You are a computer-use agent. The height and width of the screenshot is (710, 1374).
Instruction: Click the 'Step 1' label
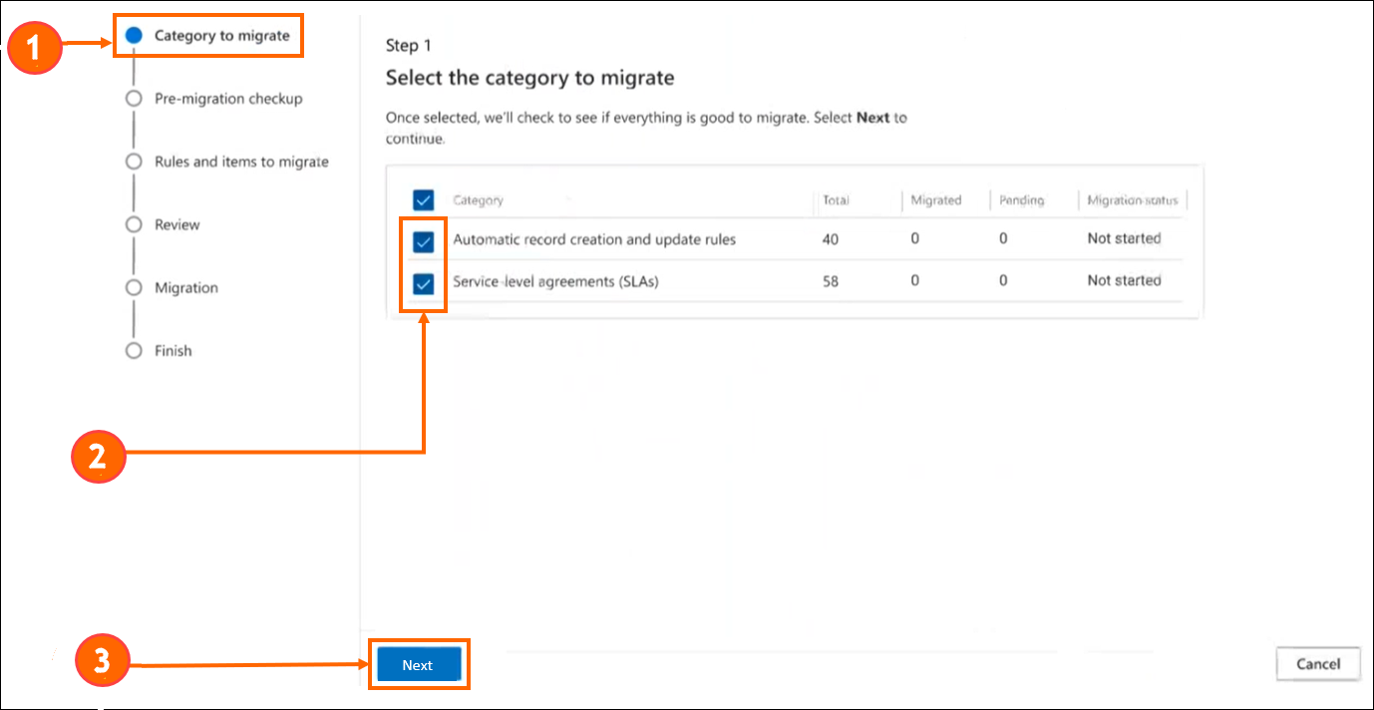pos(409,45)
